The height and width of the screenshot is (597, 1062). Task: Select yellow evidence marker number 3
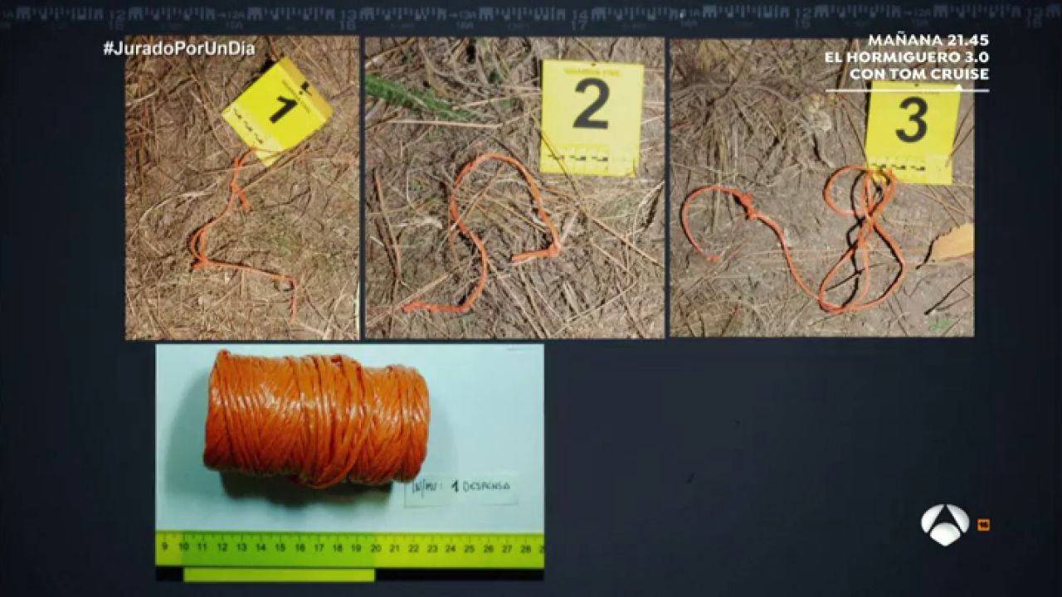(912, 130)
